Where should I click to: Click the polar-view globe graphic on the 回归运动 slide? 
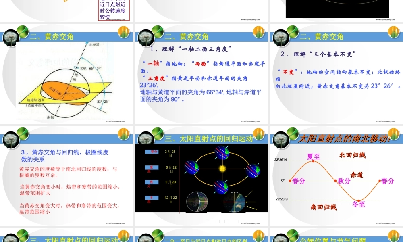[197, 201]
